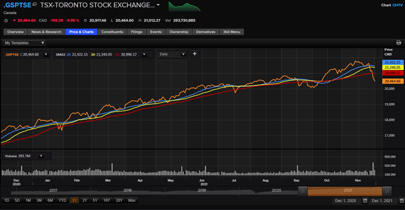Select the 20Y time range button
Screen dimensions: 405x210
119,200
